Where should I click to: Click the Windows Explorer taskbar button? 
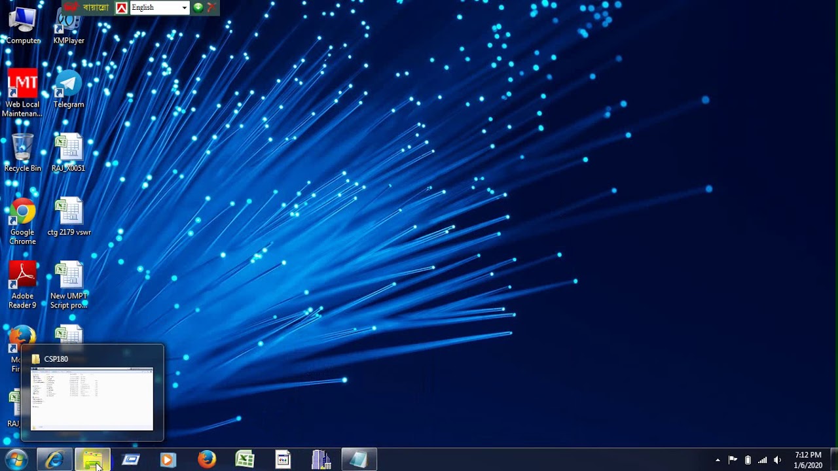pyautogui.click(x=92, y=459)
